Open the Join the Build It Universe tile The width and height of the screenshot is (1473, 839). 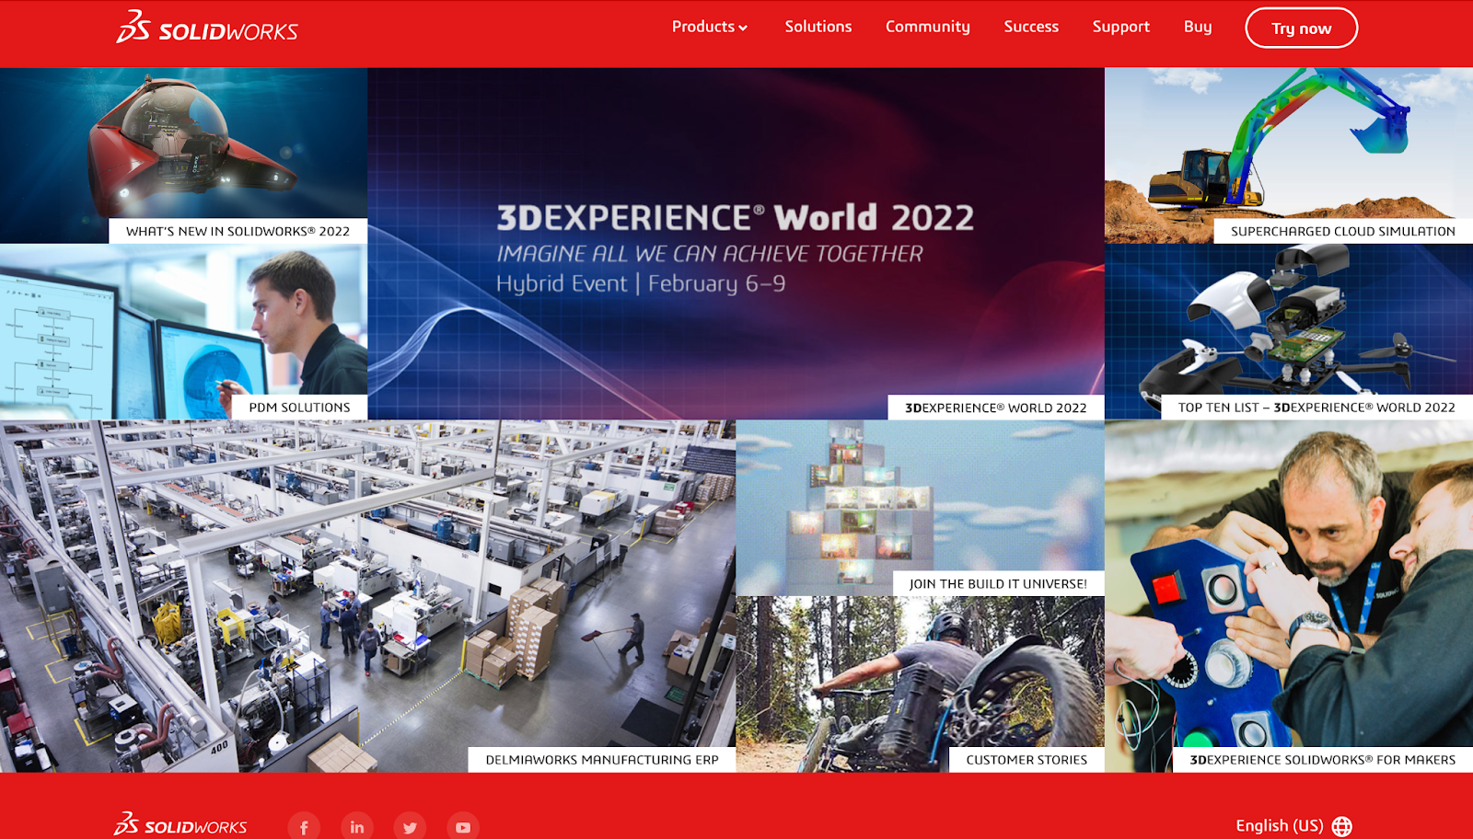coord(921,508)
